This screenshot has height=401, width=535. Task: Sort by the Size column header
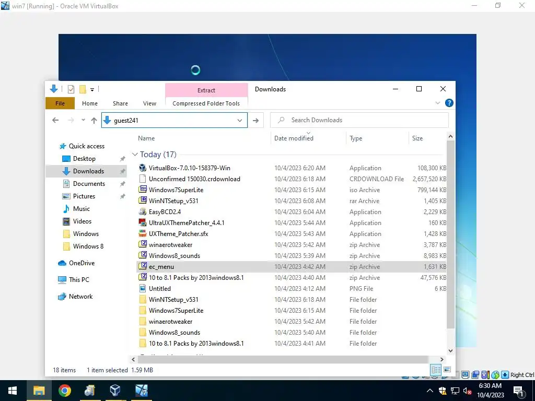[417, 138]
